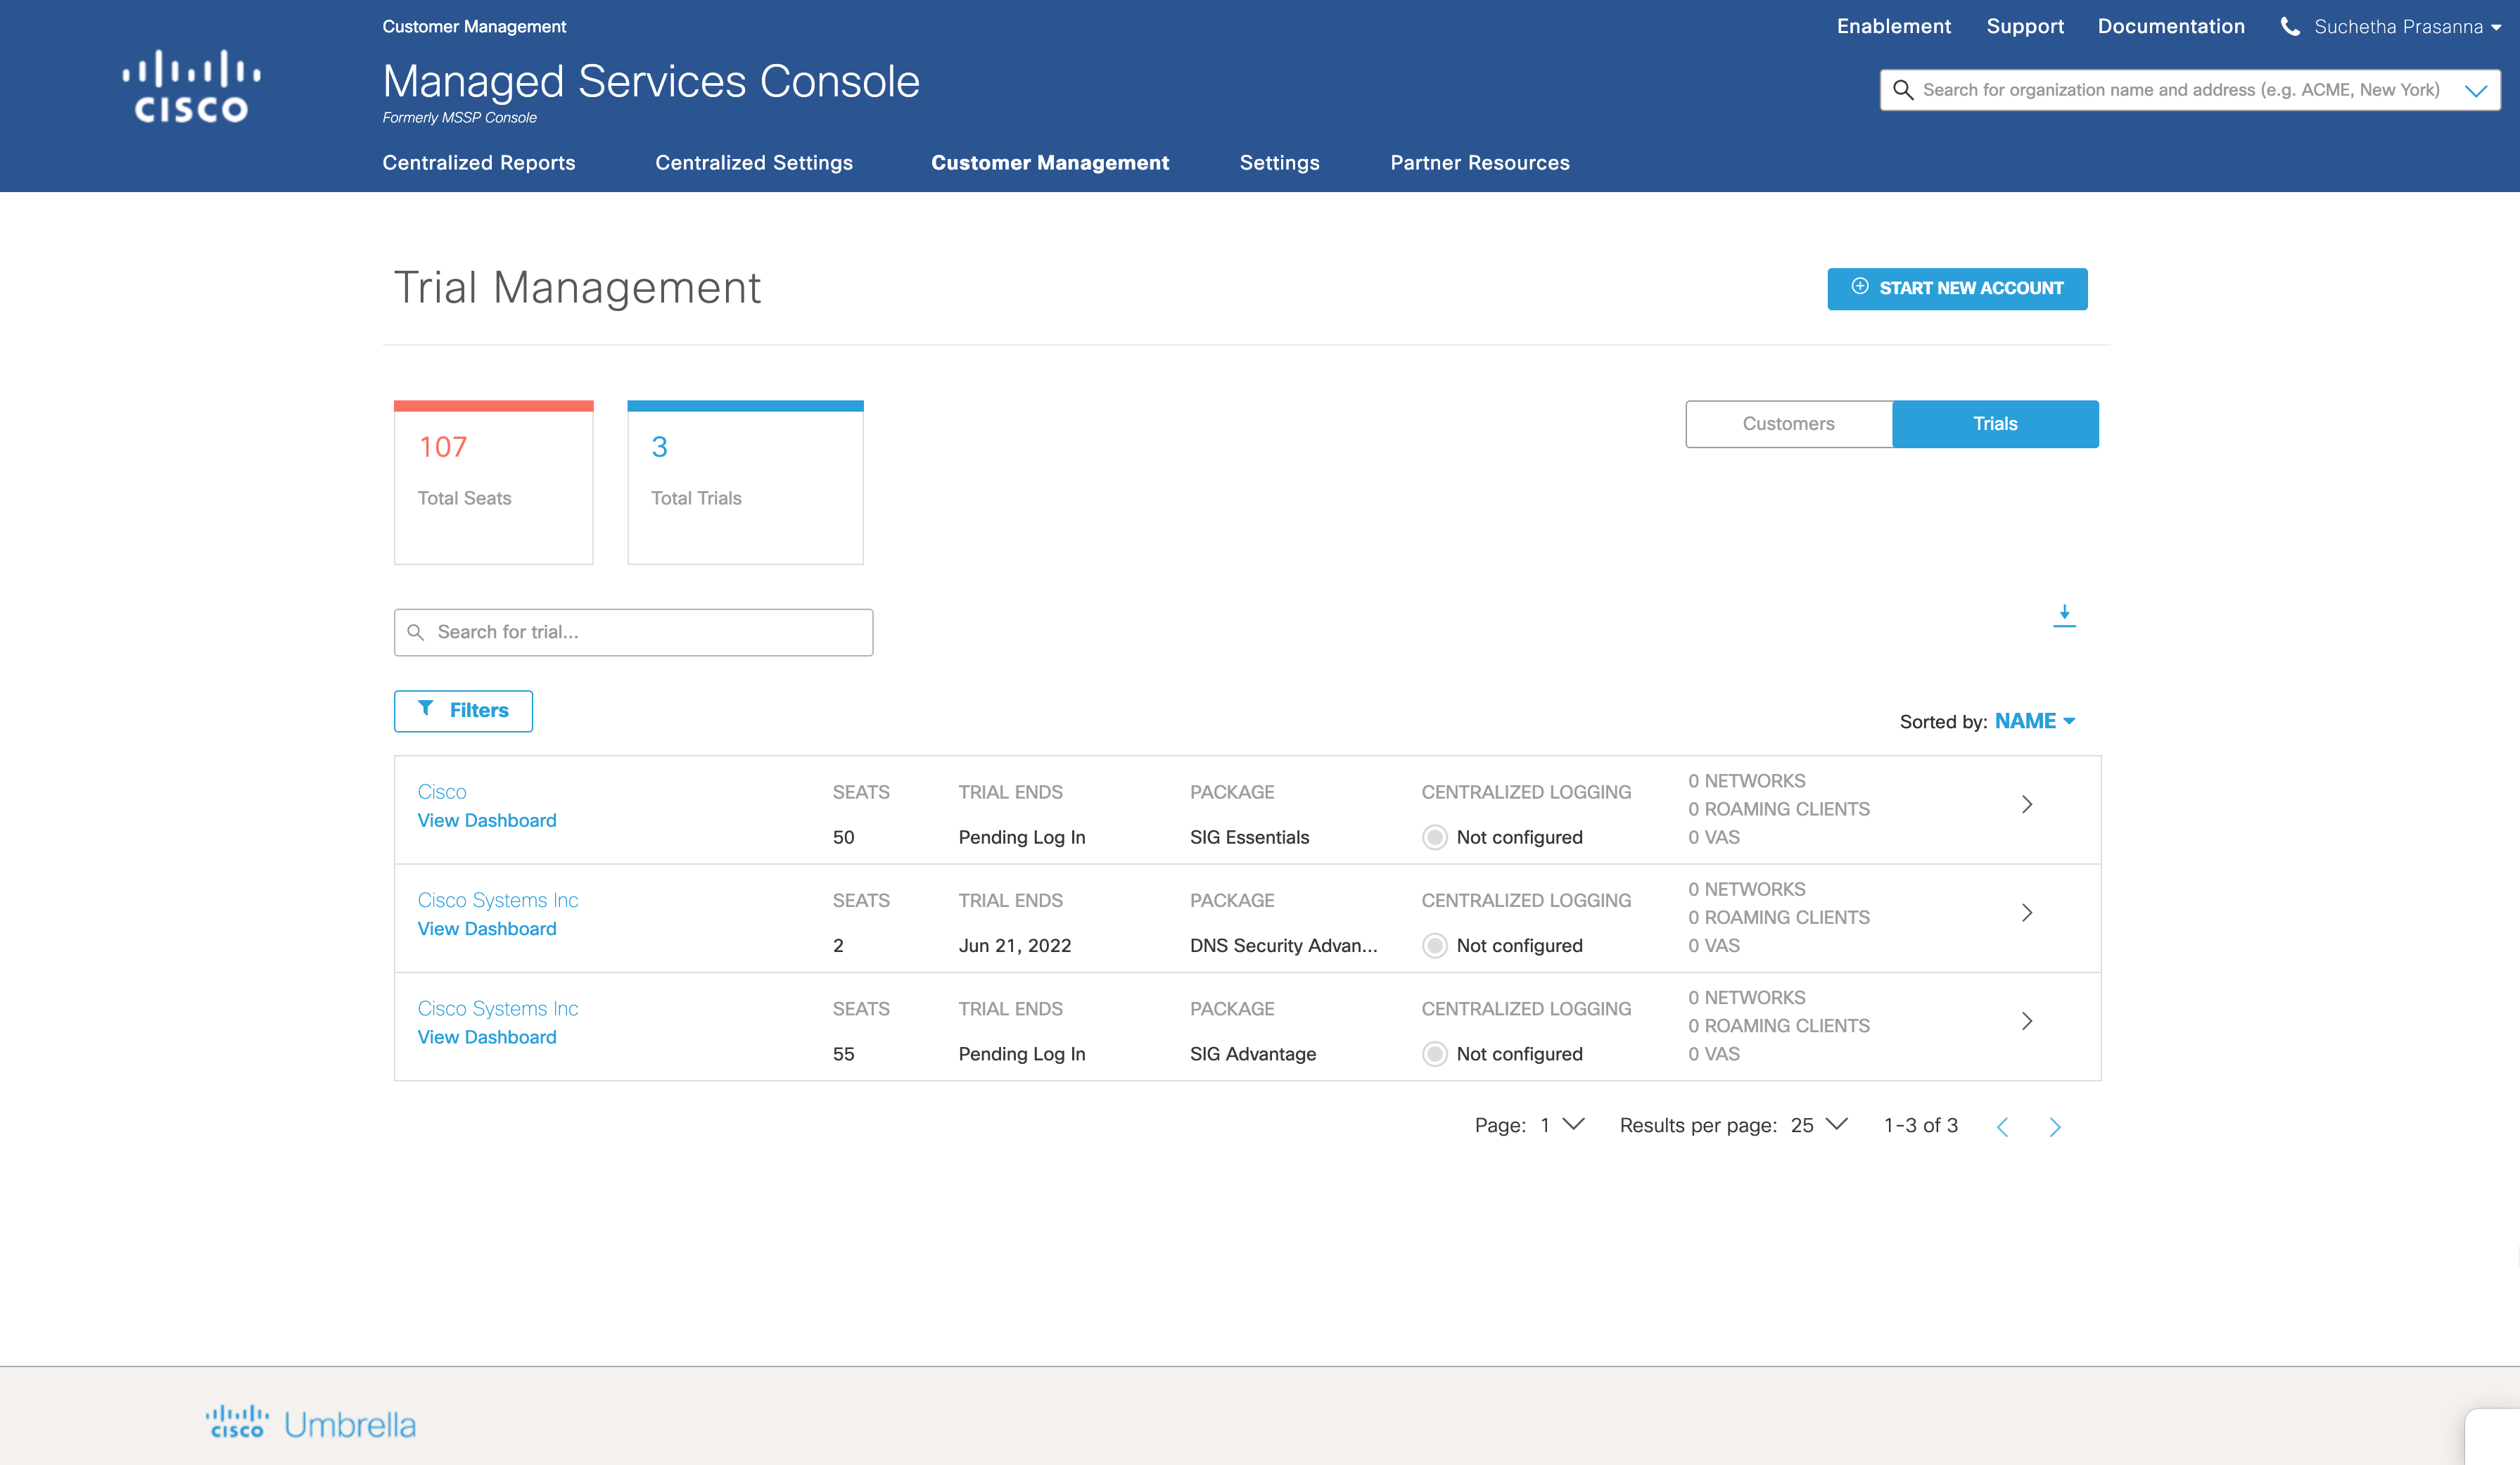Switch view to Customers toggle
The height and width of the screenshot is (1465, 2520).
point(1788,424)
